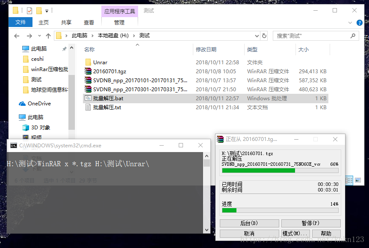
Task: Select the 20160701.tgz archive icon
Action: tap(88, 71)
